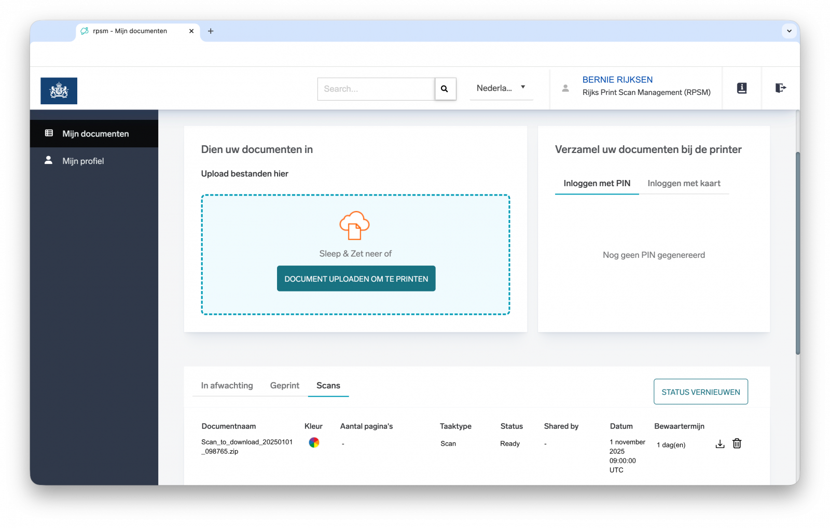The image size is (830, 528).
Task: Click the color wheel swatch in the scan row
Action: point(314,442)
